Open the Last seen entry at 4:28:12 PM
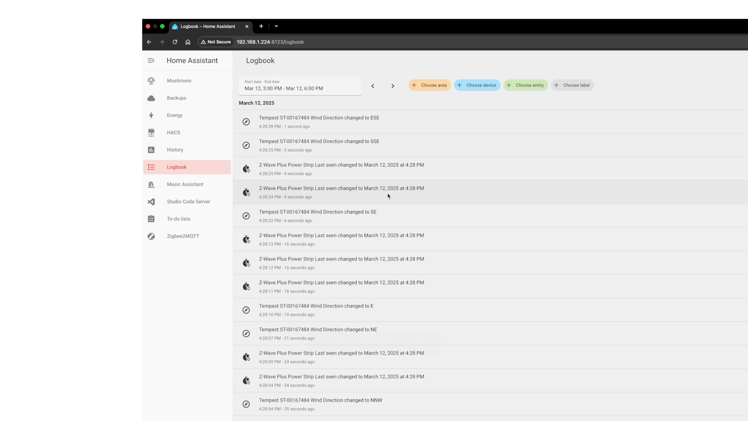Image resolution: width=748 pixels, height=421 pixels. [x=490, y=263]
